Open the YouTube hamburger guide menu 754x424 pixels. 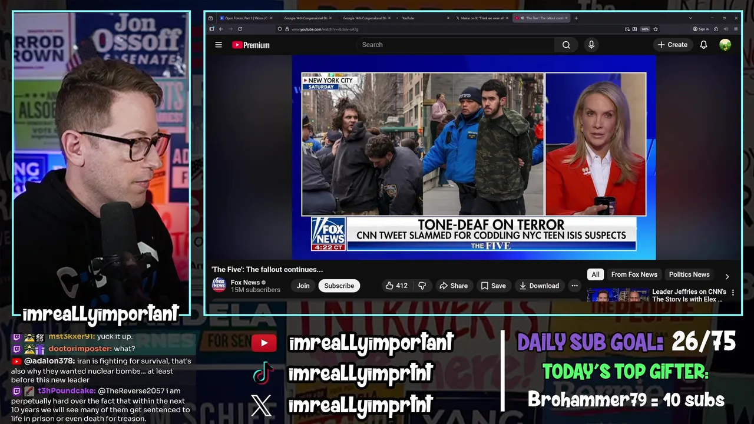[219, 45]
